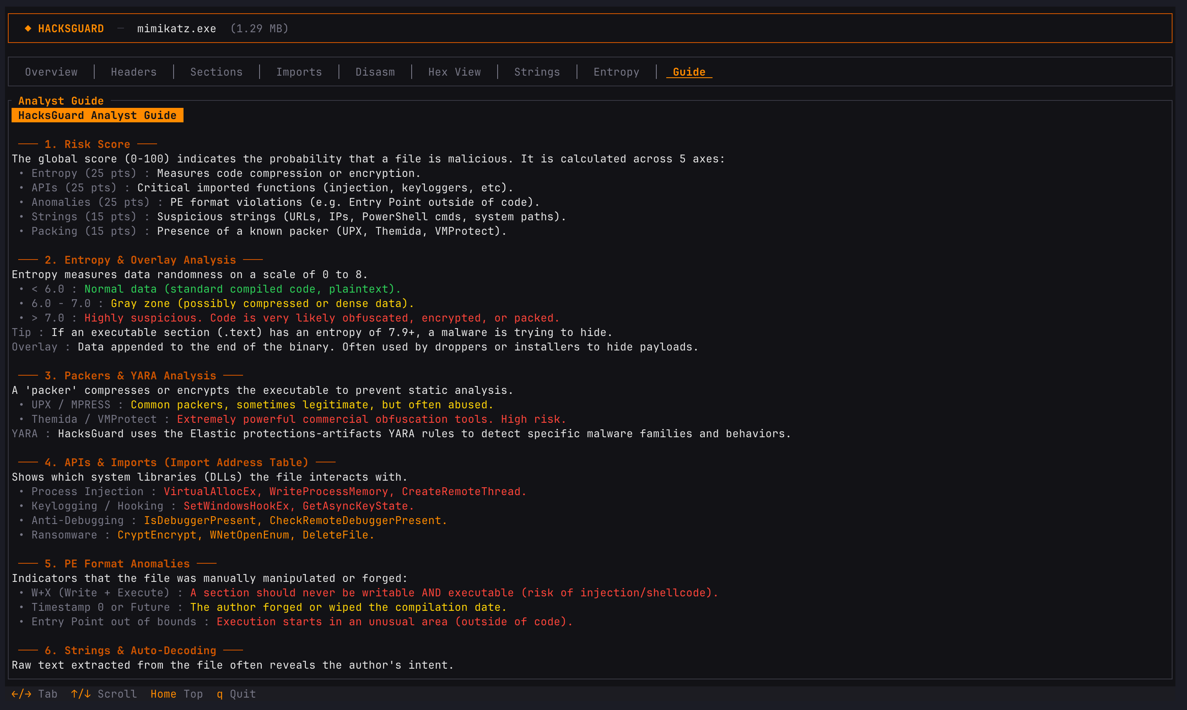Open the Headers tab
1187x710 pixels.
[133, 72]
